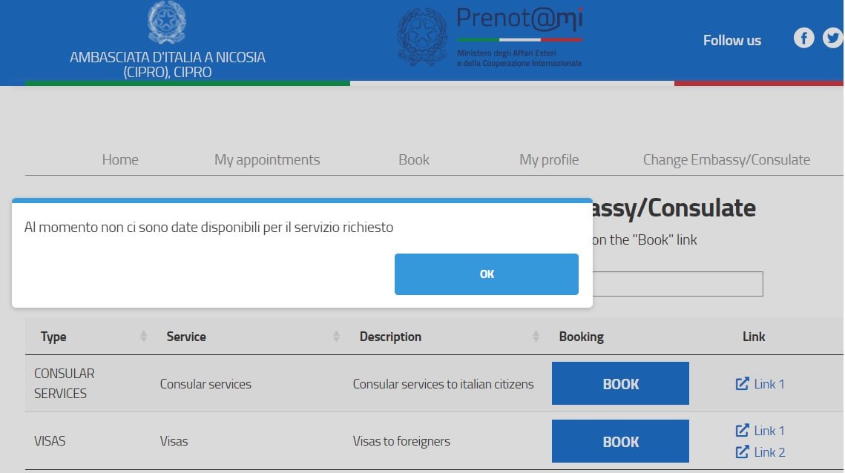Open My profile menu item

[549, 159]
